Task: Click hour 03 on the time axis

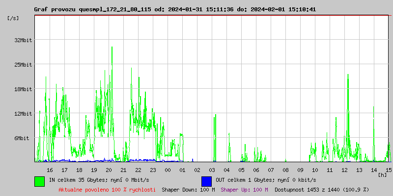Action: click(x=212, y=170)
